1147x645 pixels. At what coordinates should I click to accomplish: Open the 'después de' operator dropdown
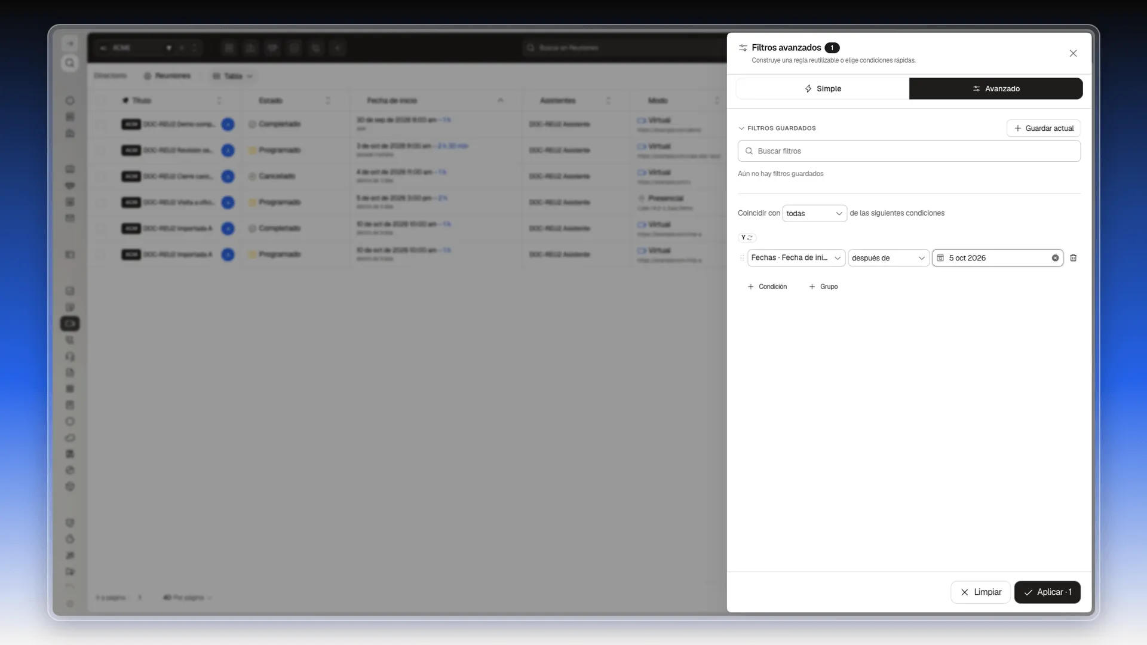pyautogui.click(x=888, y=258)
